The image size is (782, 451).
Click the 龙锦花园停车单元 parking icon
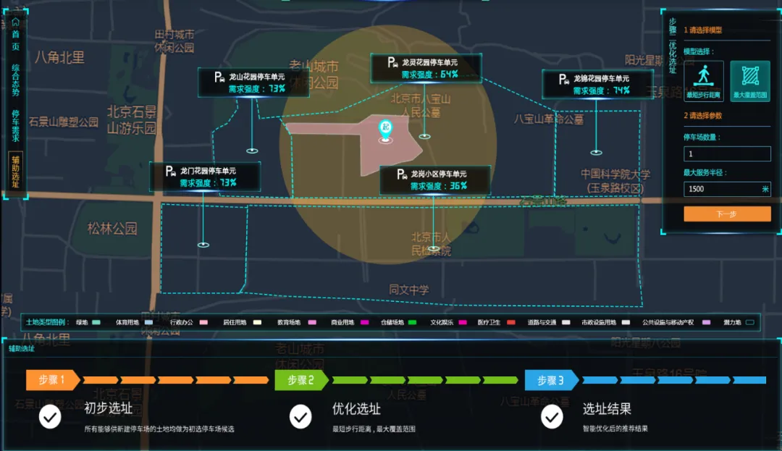pos(563,79)
